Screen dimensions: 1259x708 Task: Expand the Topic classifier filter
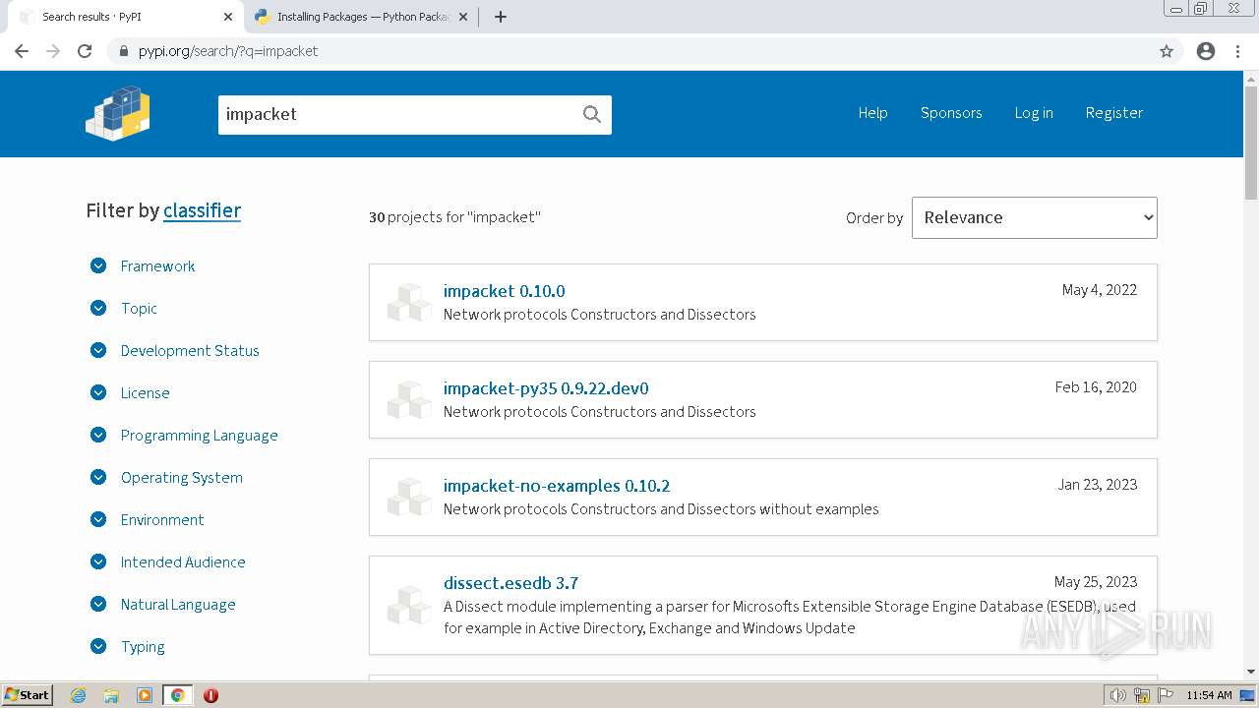tap(123, 309)
